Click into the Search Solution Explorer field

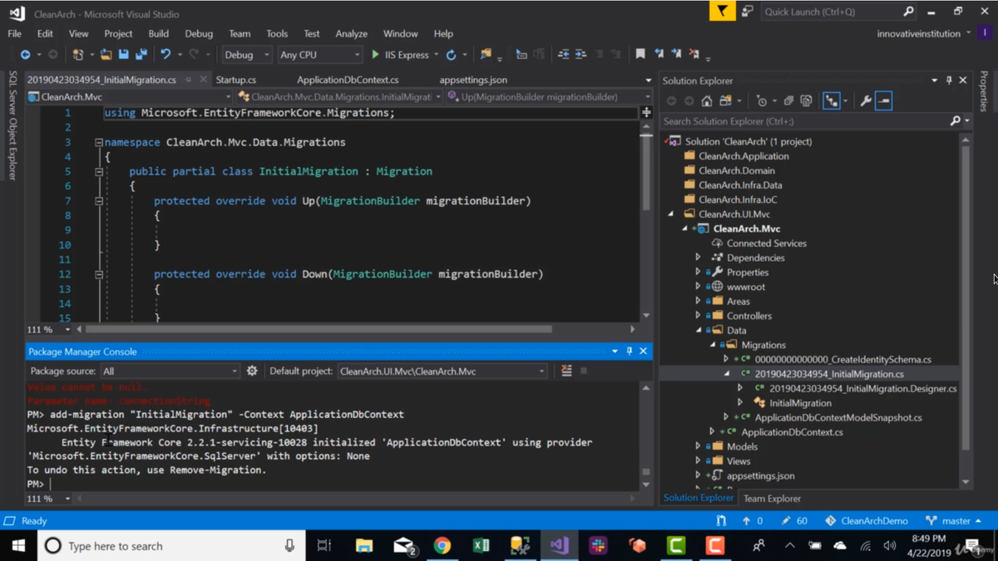[804, 121]
